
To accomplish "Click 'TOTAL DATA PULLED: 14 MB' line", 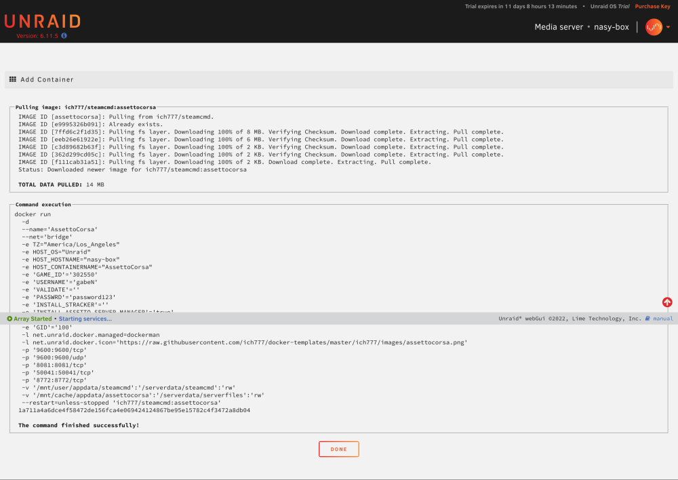I will pyautogui.click(x=61, y=184).
